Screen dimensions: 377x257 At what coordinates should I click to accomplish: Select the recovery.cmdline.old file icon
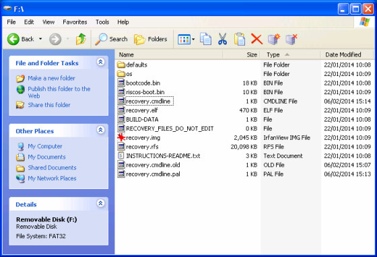click(x=121, y=165)
